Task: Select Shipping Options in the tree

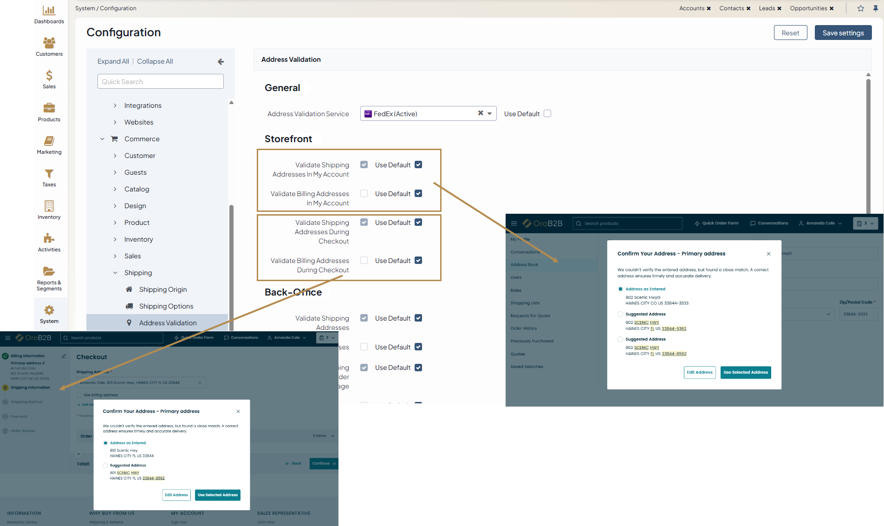Action: click(166, 306)
